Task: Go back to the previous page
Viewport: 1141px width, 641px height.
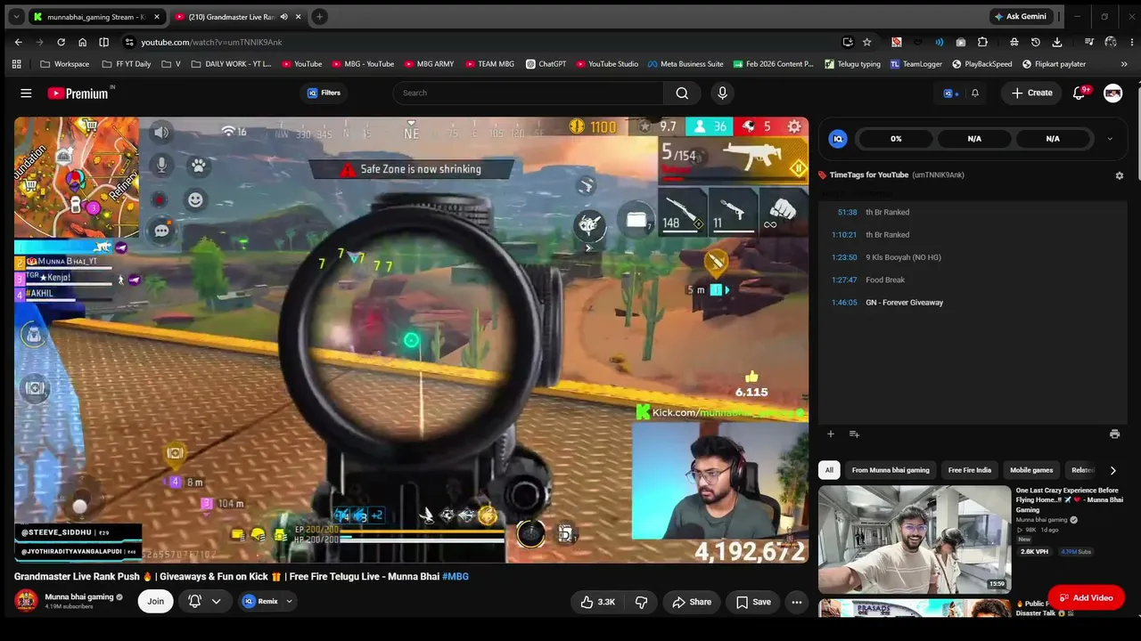Action: pos(18,42)
